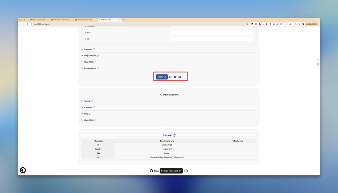Open a new browser tab
This screenshot has height=193, width=338.
pos(123,20)
